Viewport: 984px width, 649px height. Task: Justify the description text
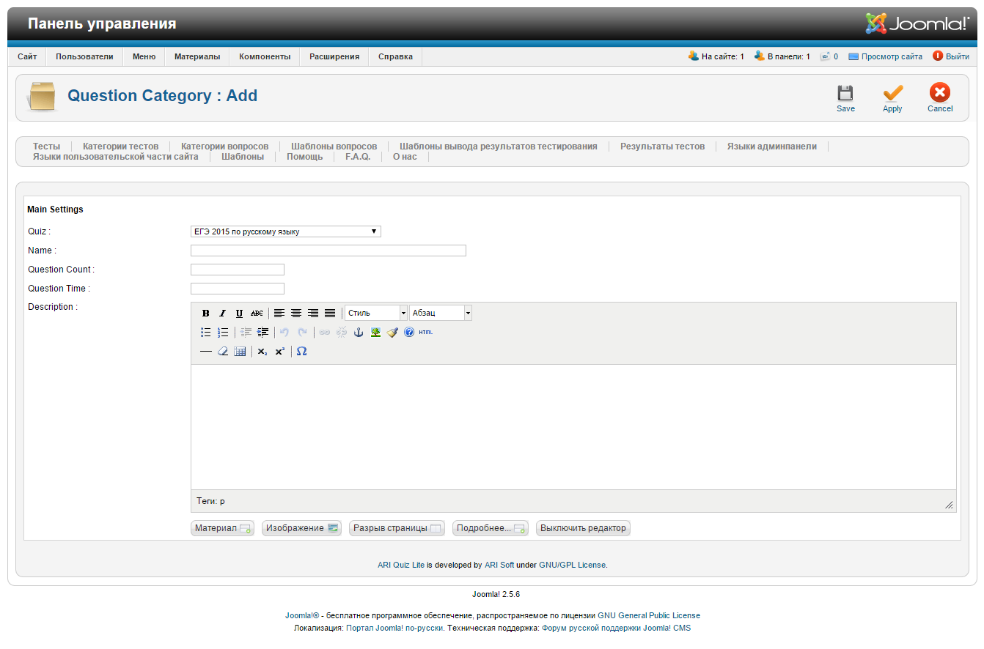[330, 314]
